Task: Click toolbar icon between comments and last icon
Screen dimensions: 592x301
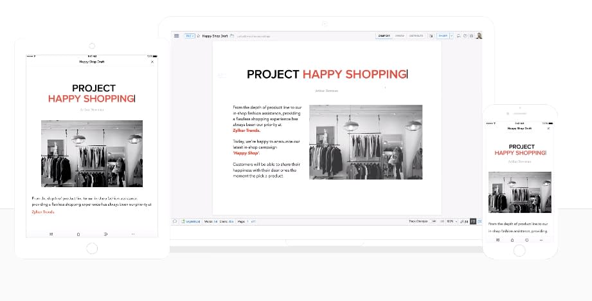Action: [465, 36]
